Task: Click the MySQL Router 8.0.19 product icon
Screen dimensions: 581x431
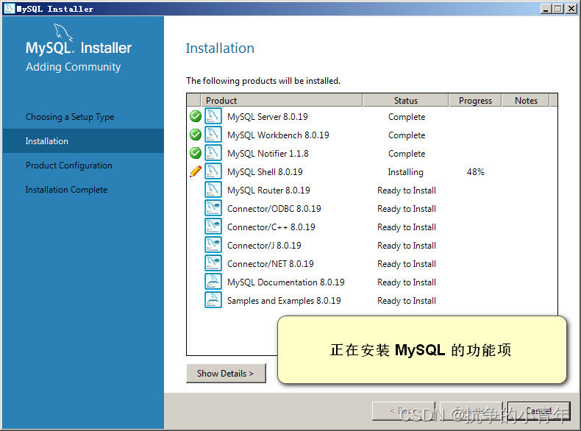Action: point(213,190)
